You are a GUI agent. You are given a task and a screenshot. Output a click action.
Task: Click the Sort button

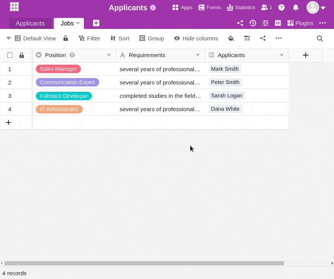coord(120,38)
